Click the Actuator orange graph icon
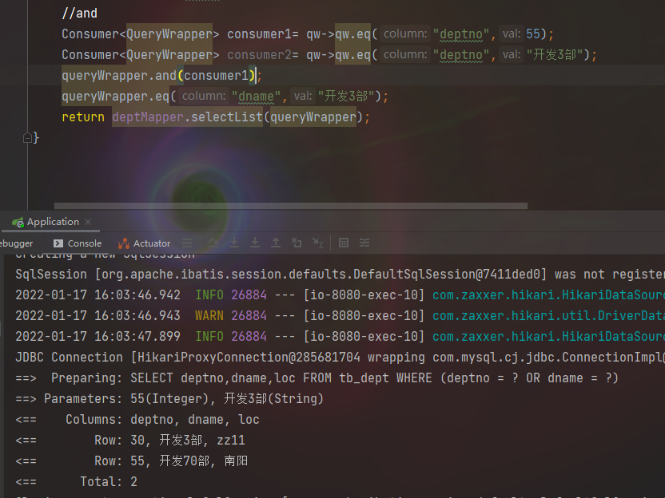Screen dimensions: 665x498 [x=124, y=243]
